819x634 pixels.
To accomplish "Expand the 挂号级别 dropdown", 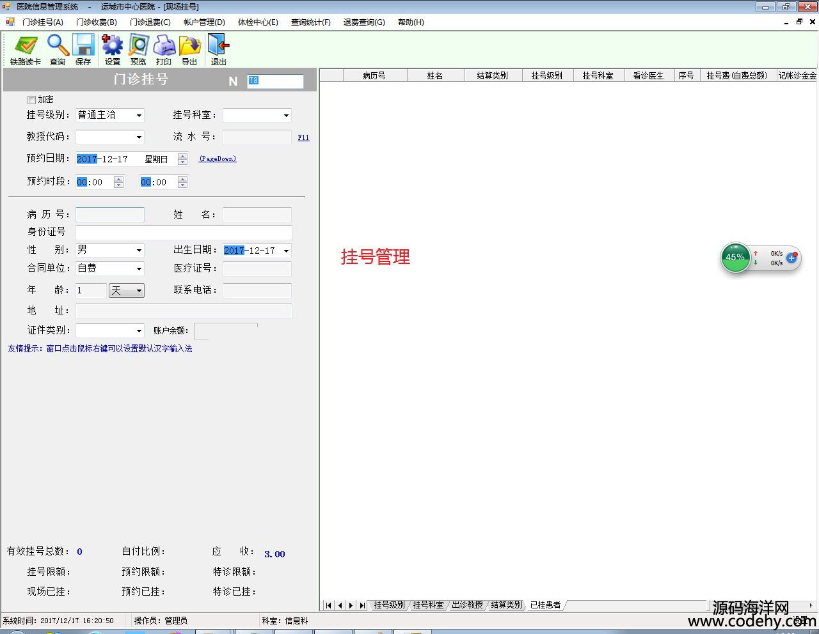I will tap(139, 116).
